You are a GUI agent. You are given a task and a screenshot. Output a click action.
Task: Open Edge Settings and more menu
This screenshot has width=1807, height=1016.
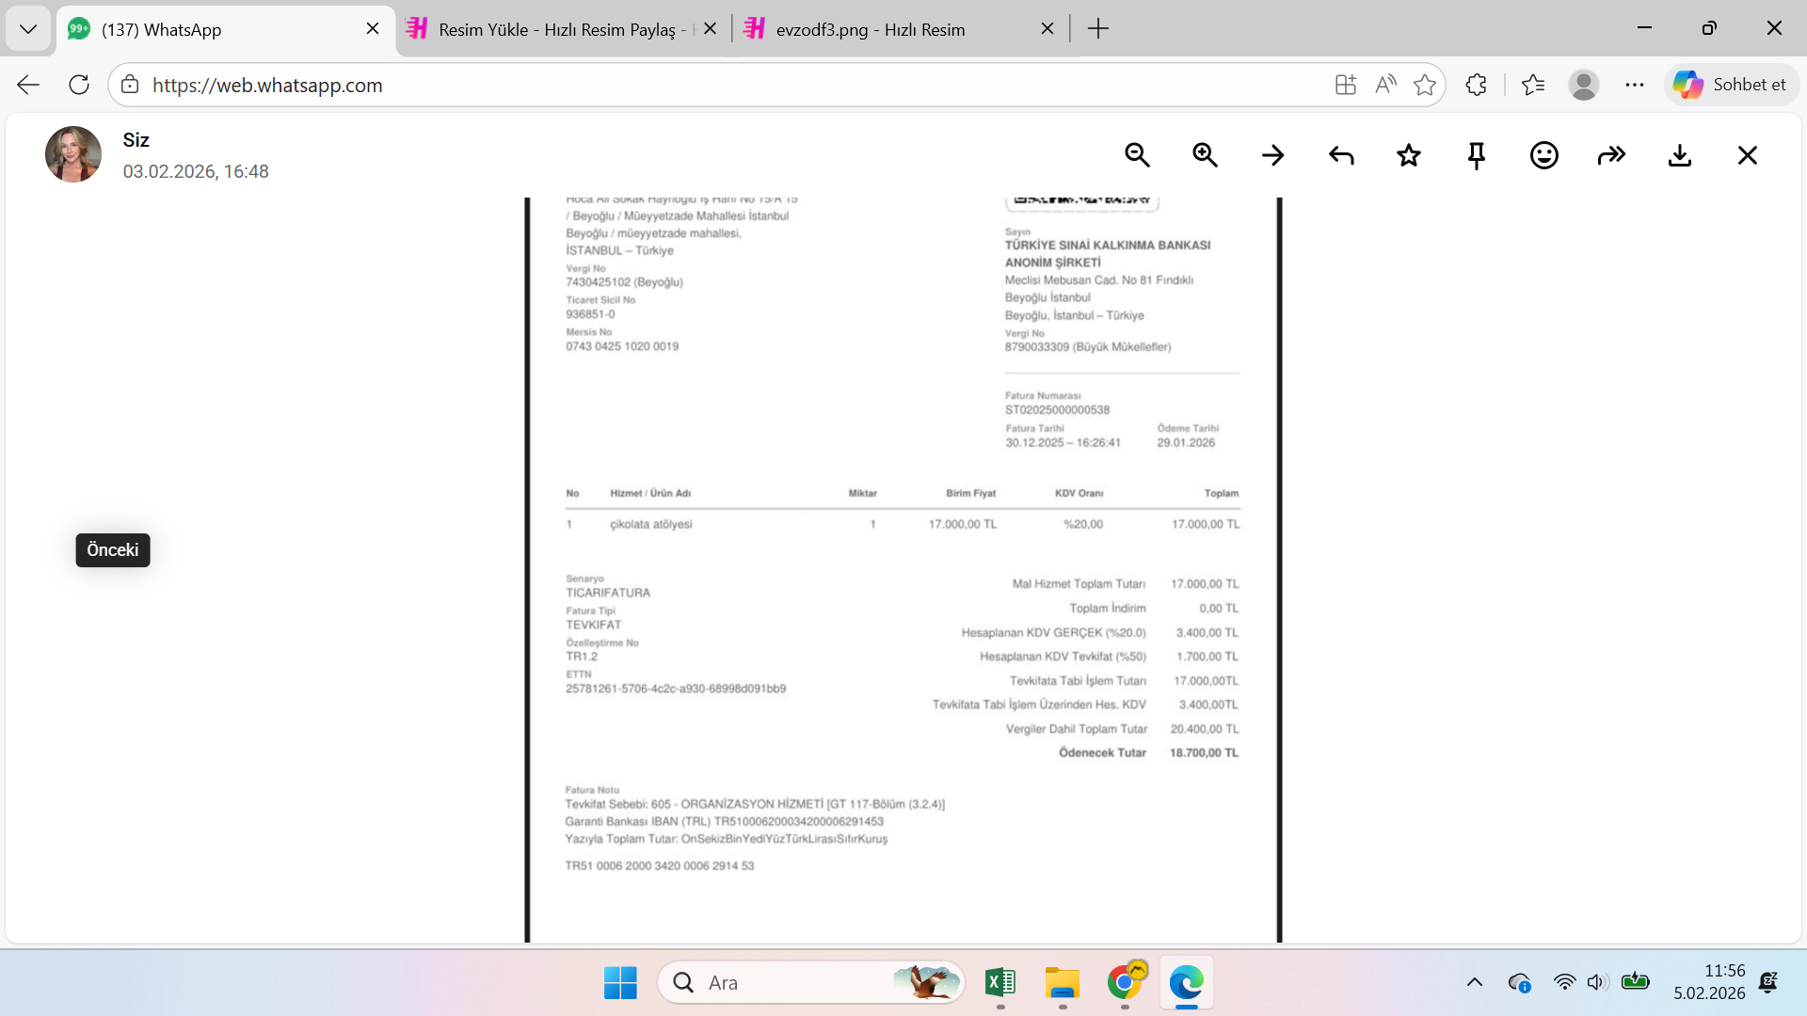[1635, 85]
